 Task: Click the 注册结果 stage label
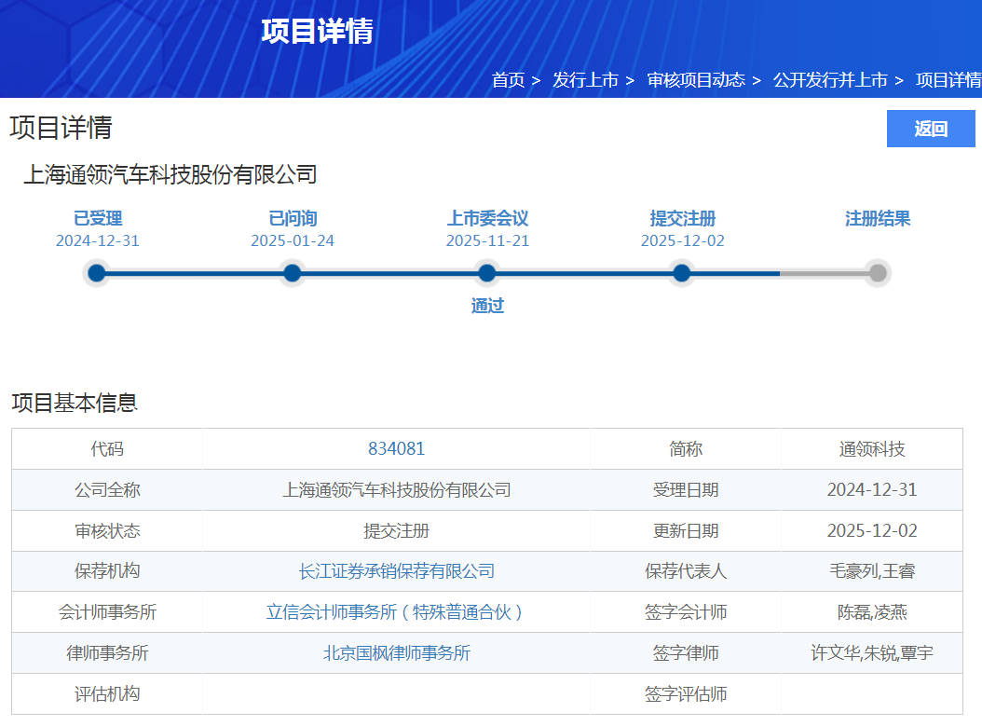point(877,219)
